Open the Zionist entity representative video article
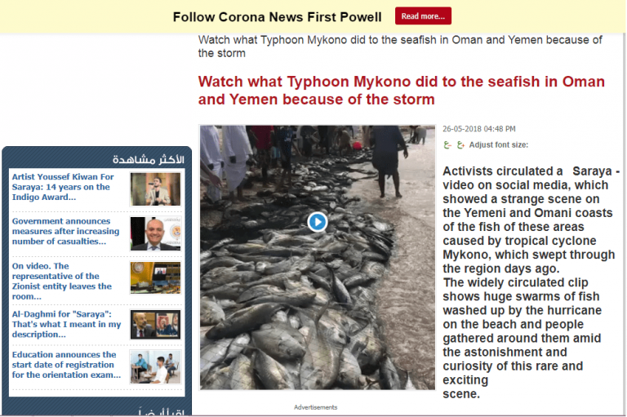627x417 pixels. coord(61,281)
